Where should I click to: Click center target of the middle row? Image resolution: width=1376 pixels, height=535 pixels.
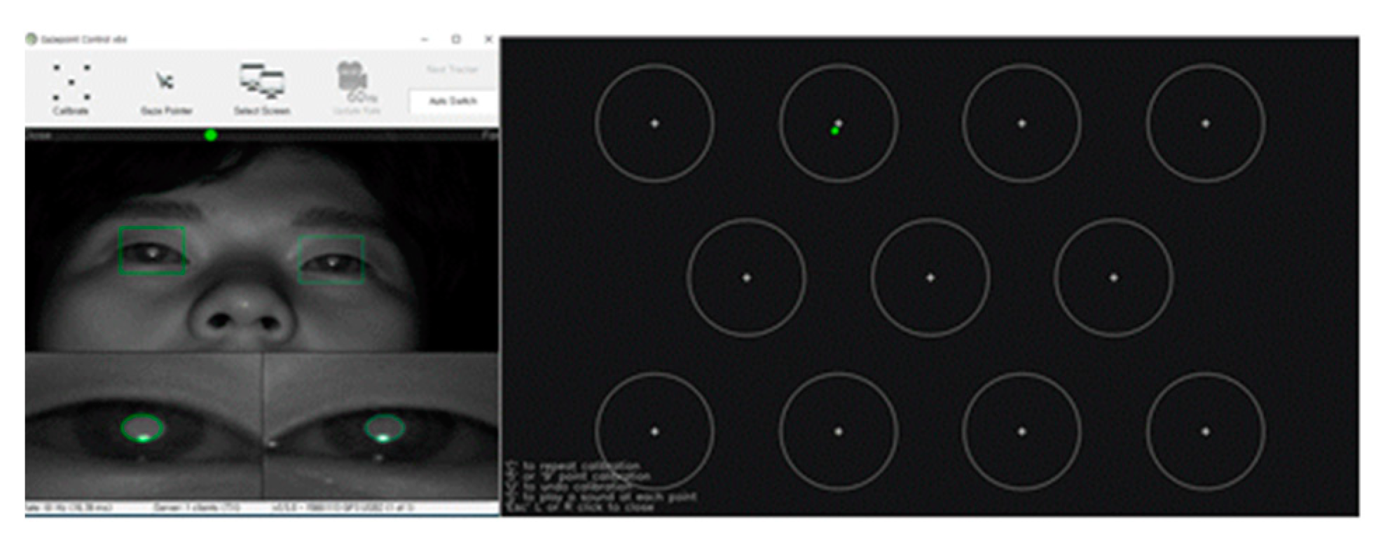click(930, 277)
